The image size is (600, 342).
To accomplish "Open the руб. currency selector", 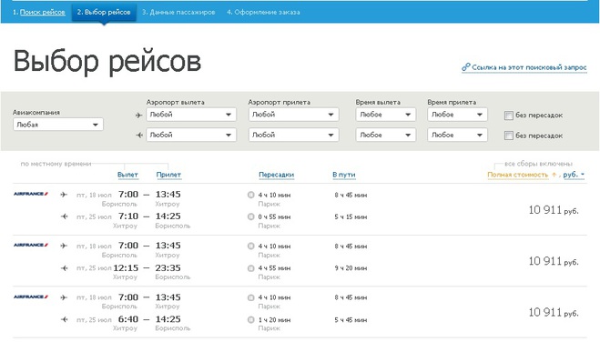I will coord(574,175).
